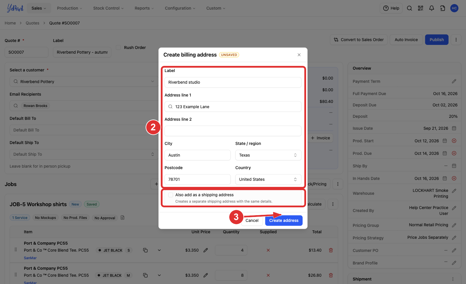Open the Configuration menu

click(180, 8)
